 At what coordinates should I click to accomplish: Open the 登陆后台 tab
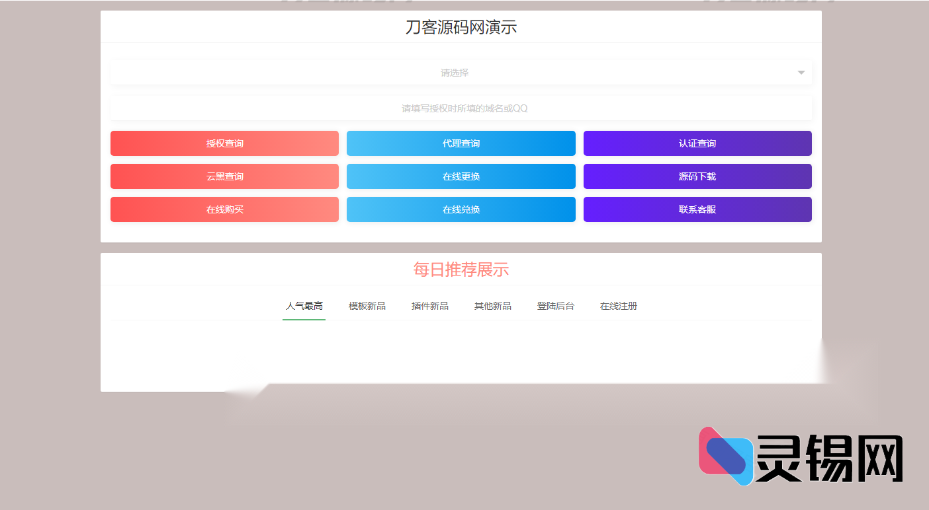point(555,306)
